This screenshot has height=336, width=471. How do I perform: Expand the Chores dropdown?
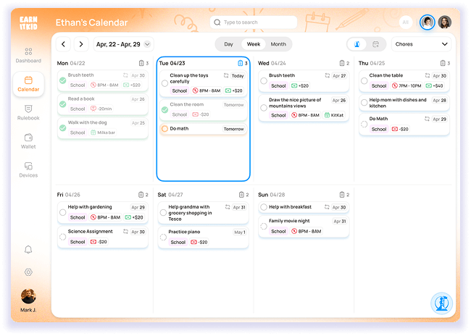pyautogui.click(x=422, y=44)
